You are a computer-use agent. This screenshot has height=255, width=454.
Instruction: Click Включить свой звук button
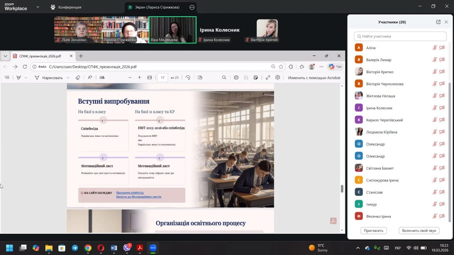click(x=419, y=231)
